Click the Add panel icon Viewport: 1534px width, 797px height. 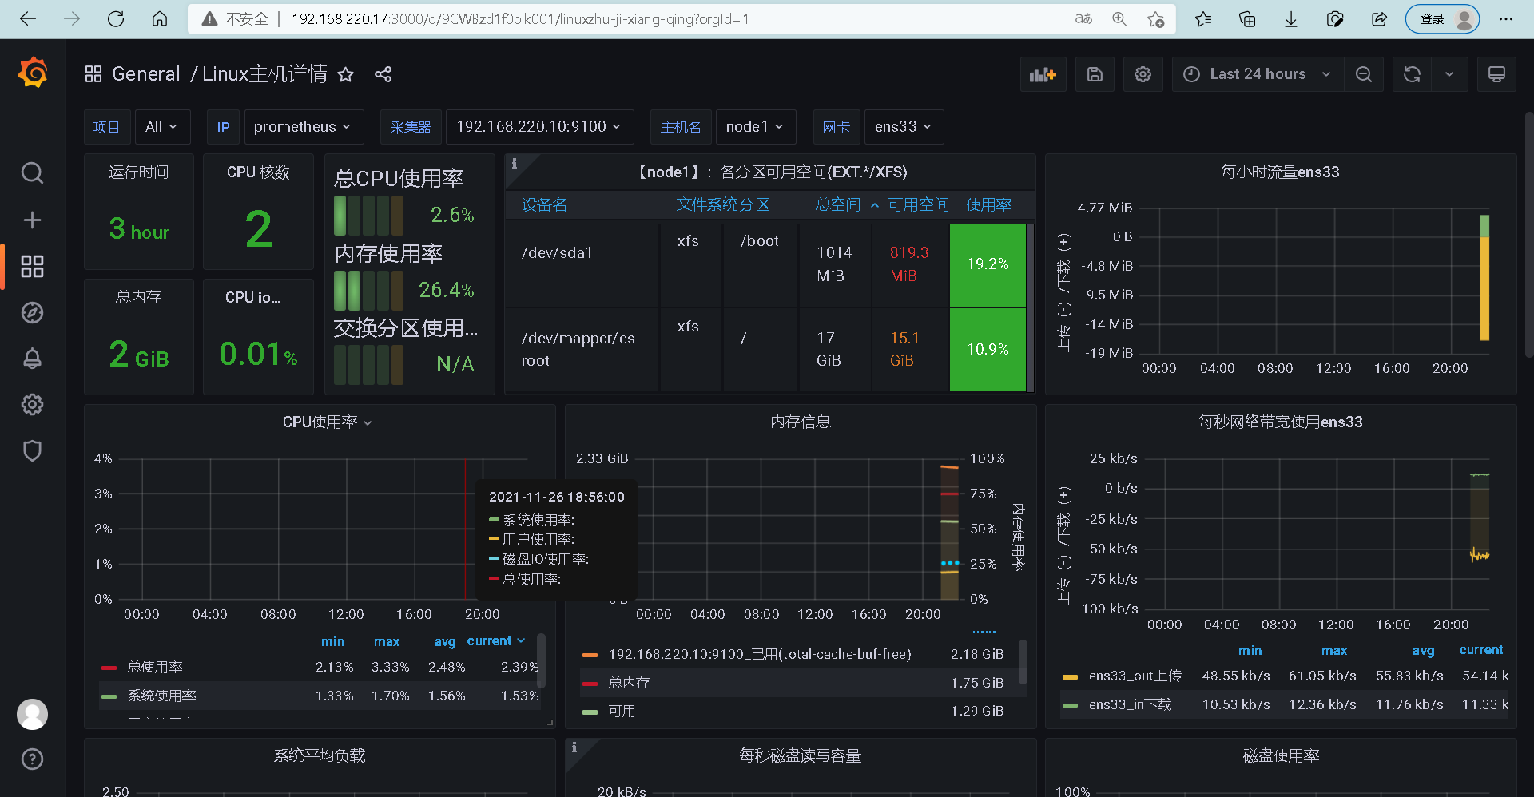click(x=1043, y=74)
